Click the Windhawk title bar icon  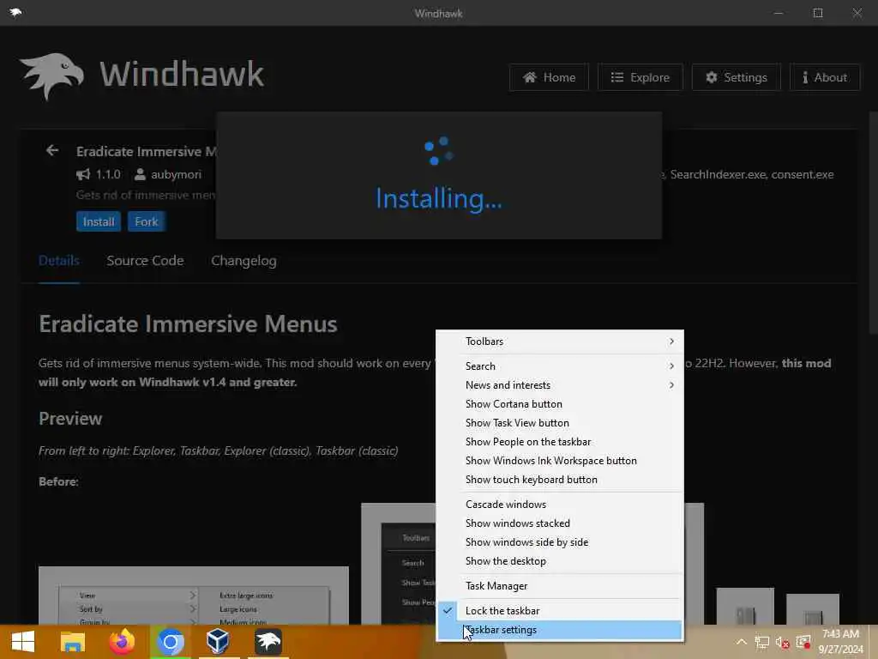tap(15, 12)
